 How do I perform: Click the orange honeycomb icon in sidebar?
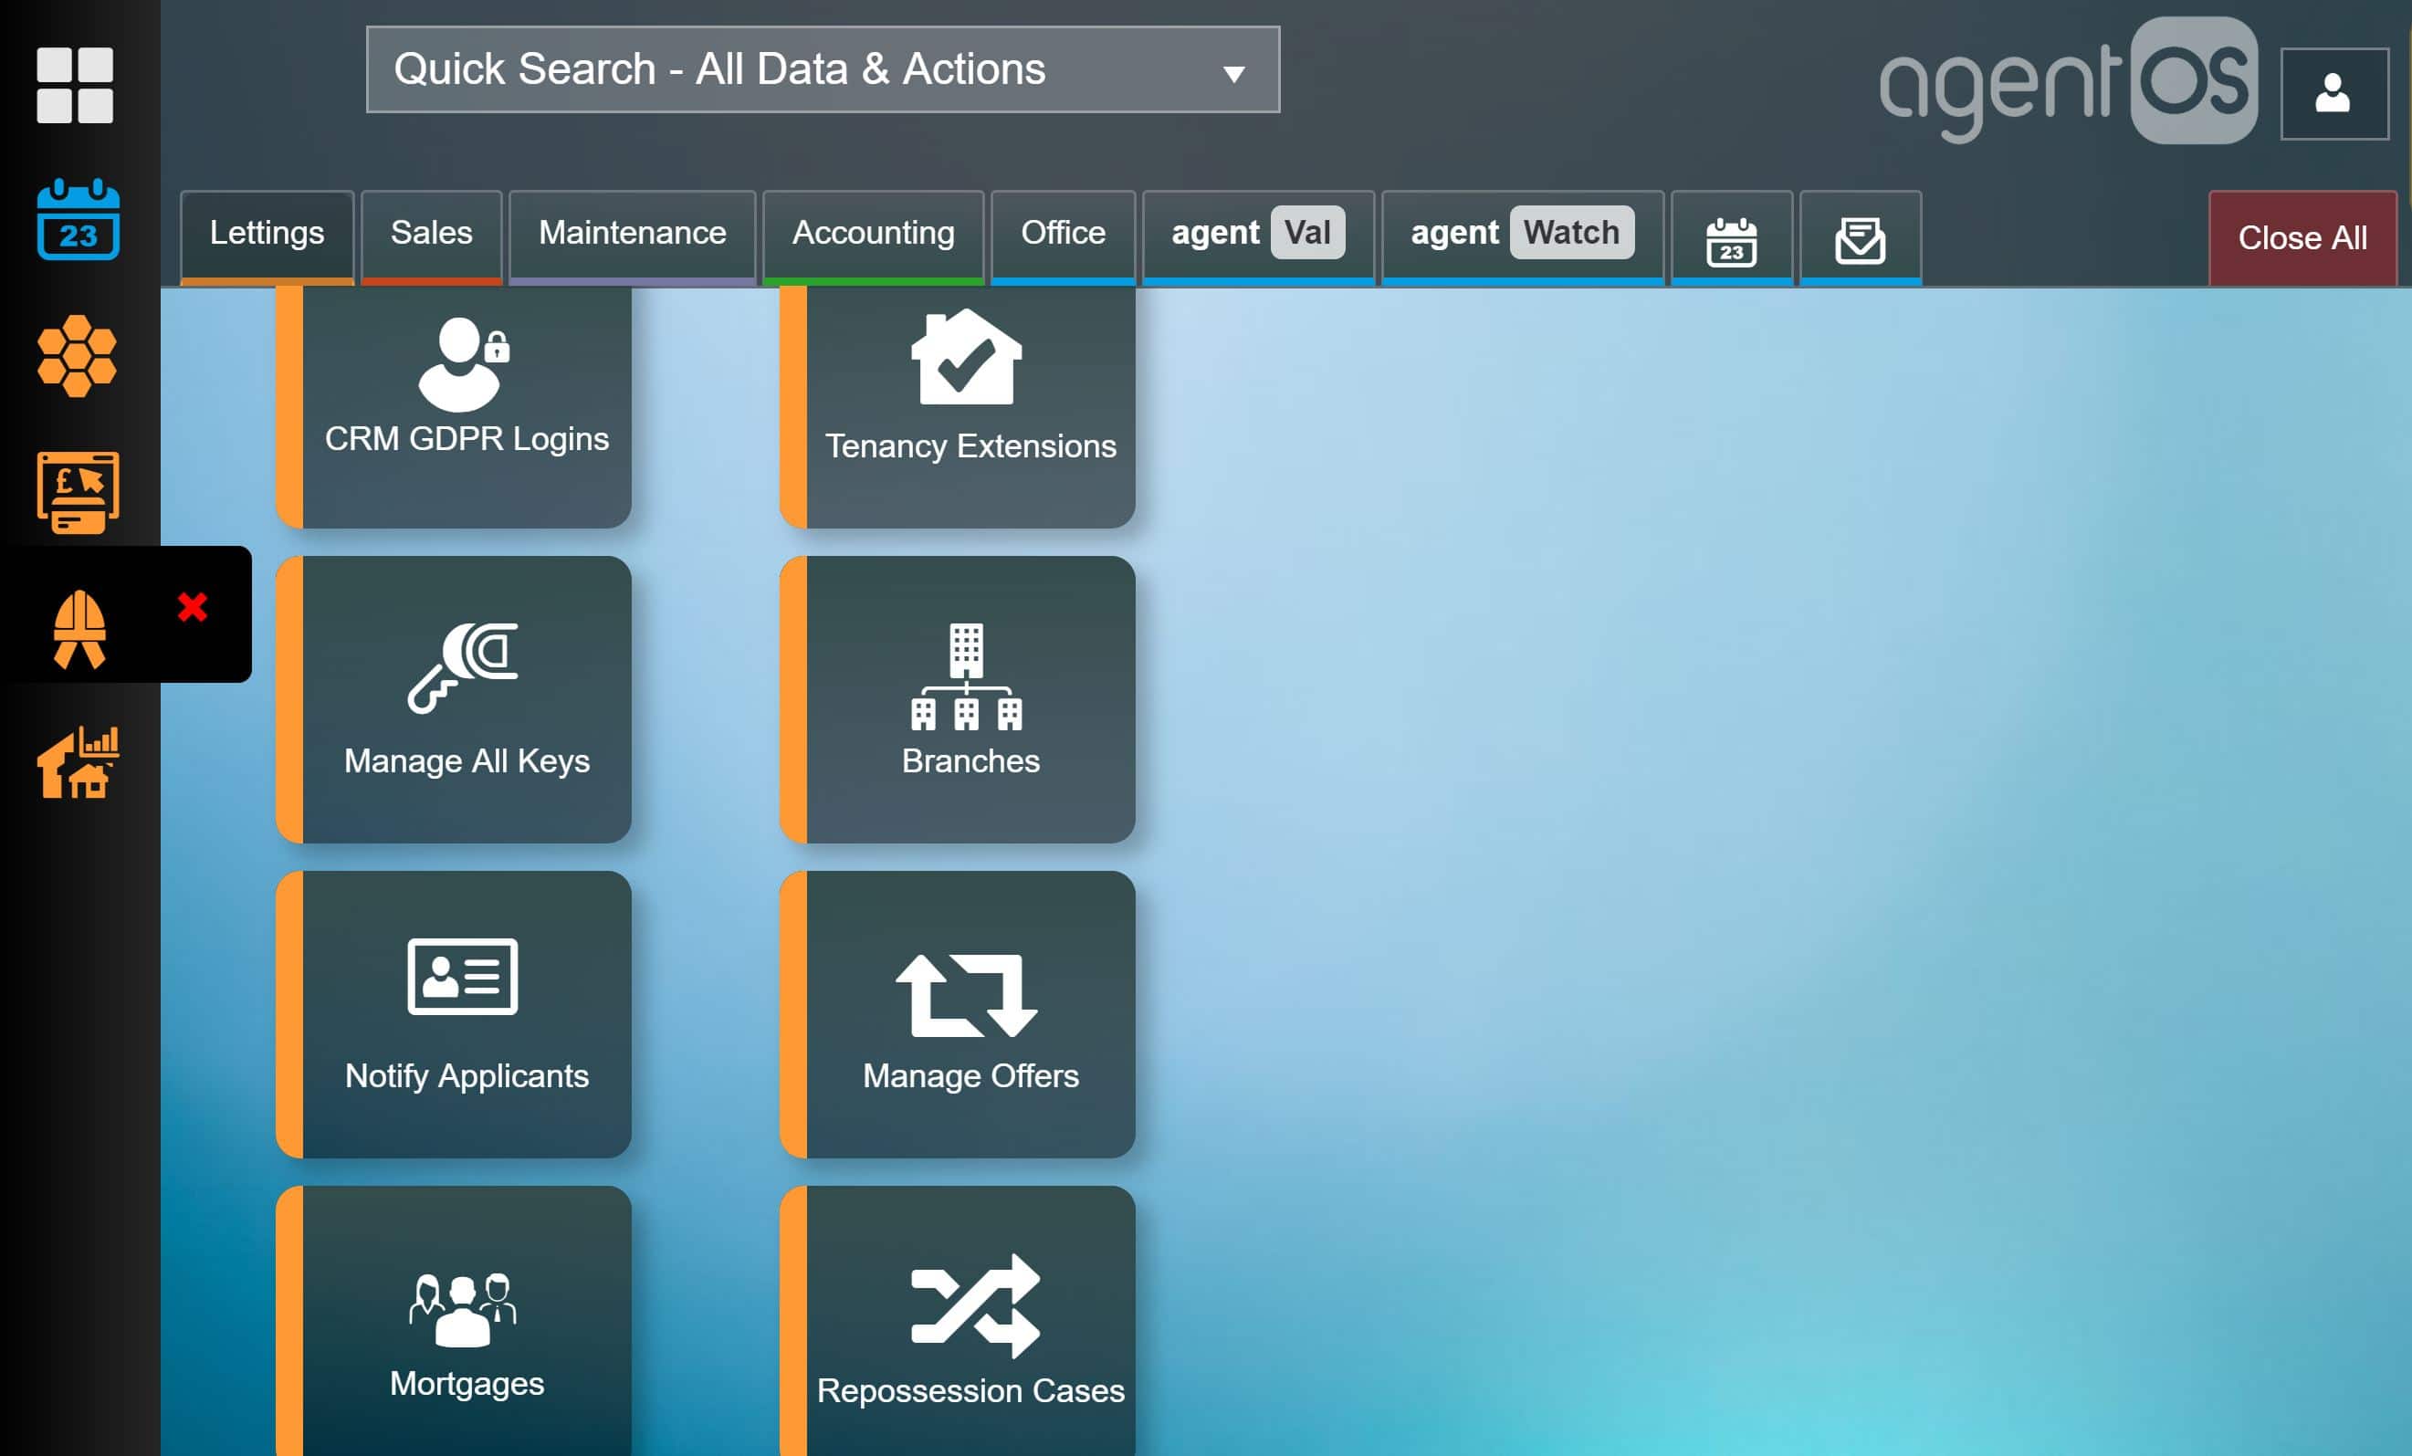pyautogui.click(x=78, y=356)
